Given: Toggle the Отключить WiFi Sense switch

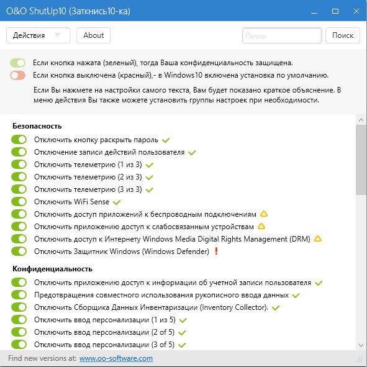Looking at the screenshot, I should point(19,202).
